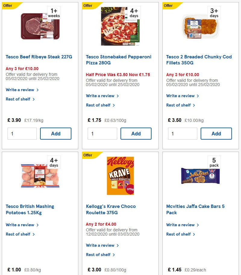The image size is (241, 275).
Task: Write a review for Kellogg's Krave Choco Roulette
Action: coord(100,245)
